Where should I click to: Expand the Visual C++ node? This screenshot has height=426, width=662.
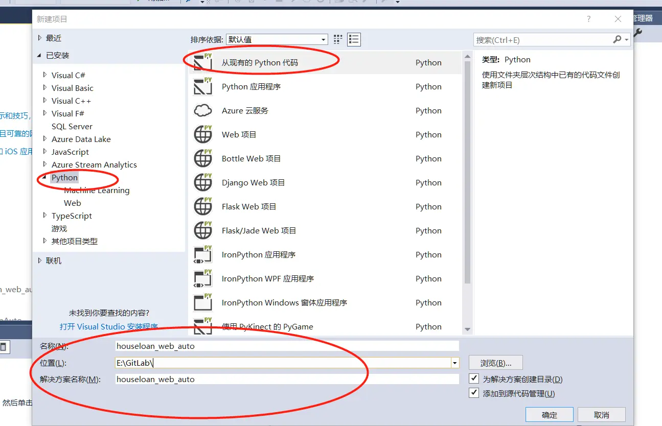(x=45, y=101)
